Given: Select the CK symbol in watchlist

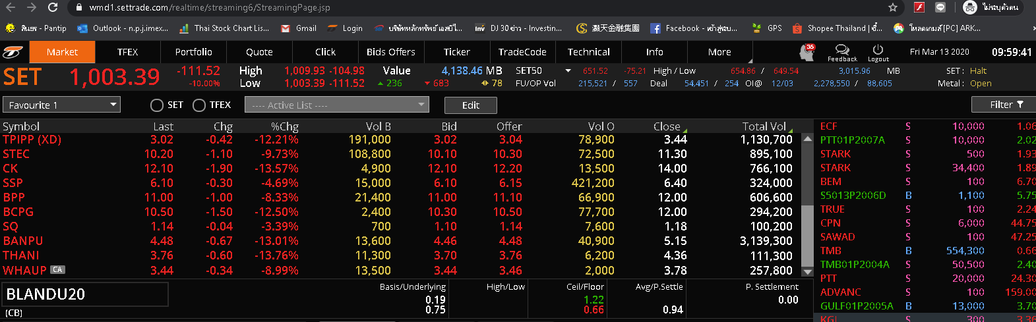Looking at the screenshot, I should click(x=10, y=169).
